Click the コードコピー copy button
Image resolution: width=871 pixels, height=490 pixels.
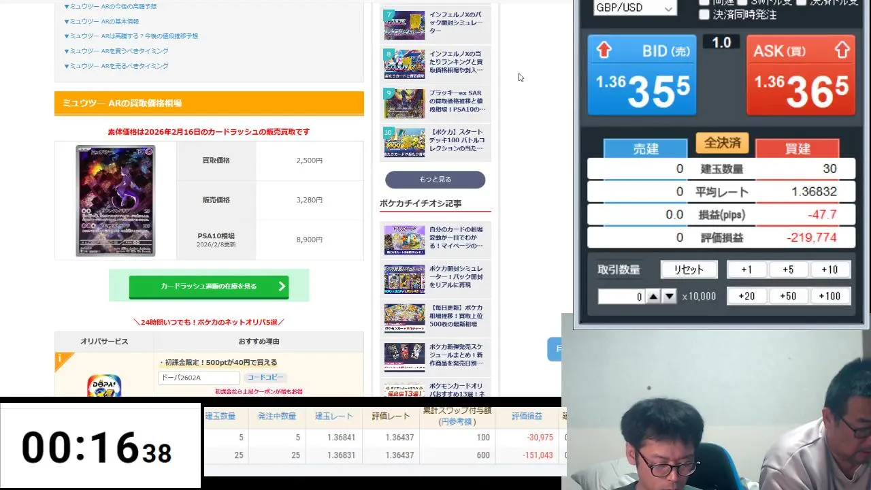tap(265, 377)
